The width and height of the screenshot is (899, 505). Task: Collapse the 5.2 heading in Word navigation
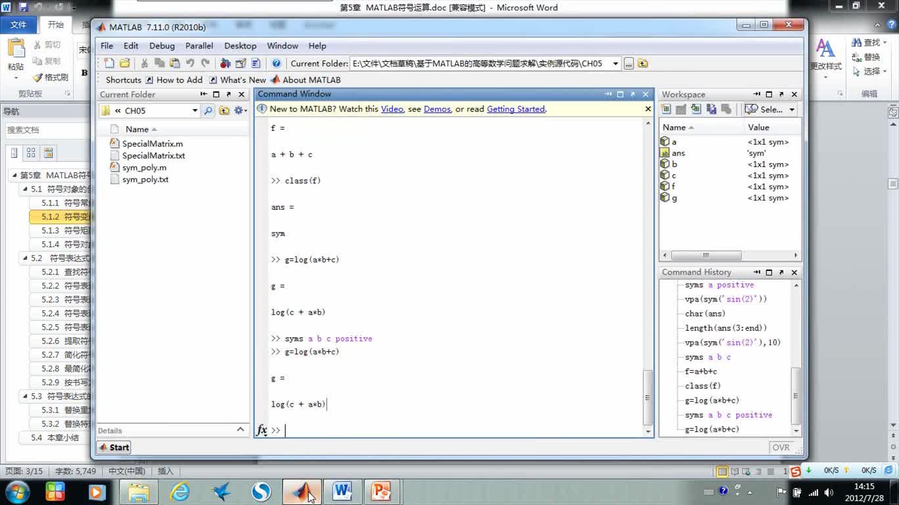[x=26, y=258]
